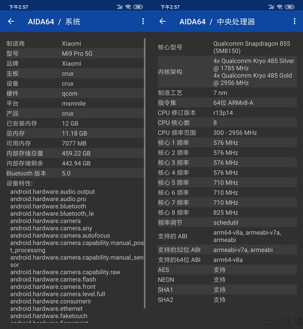The image size is (303, 329).
Task: Select the CPU 频率范围 row
Action: tap(227, 133)
